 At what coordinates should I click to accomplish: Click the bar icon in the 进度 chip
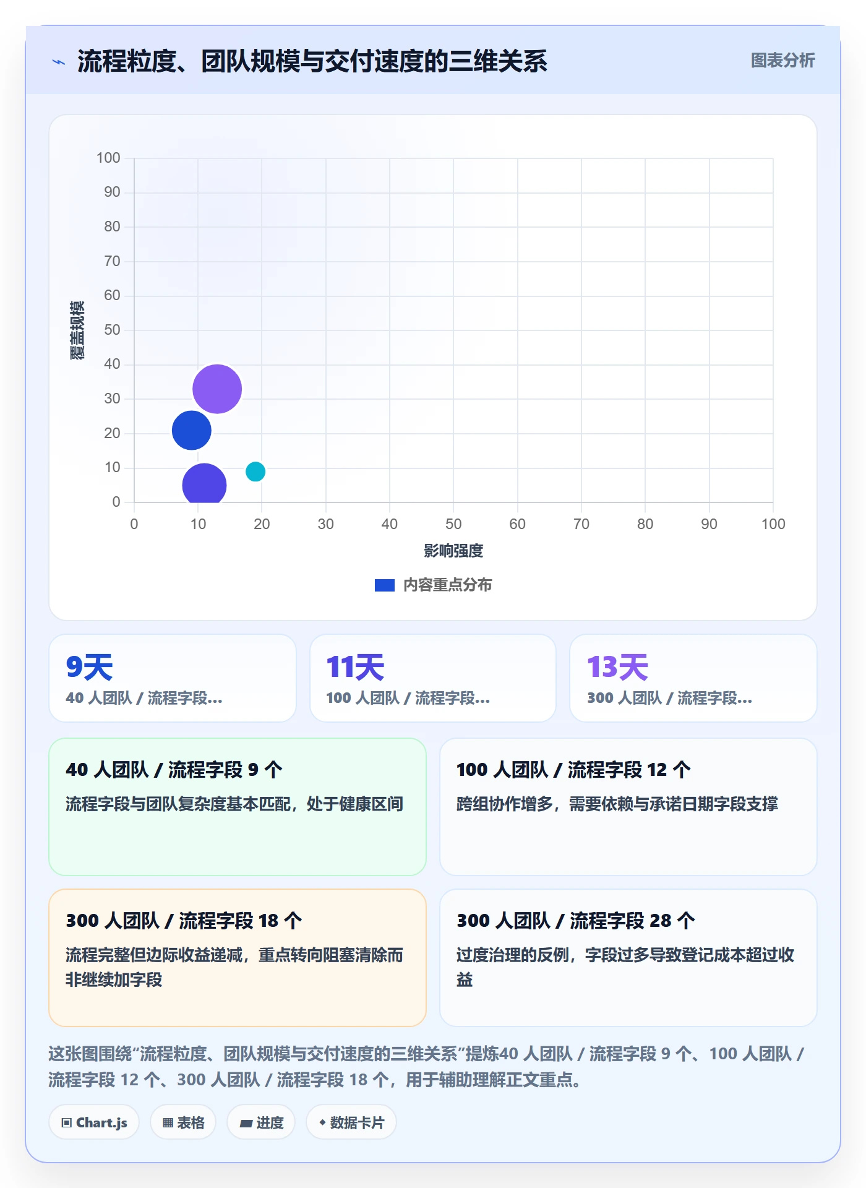click(246, 1124)
